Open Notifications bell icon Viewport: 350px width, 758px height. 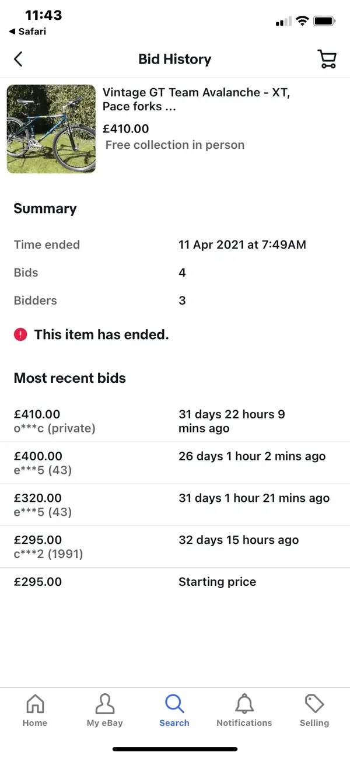(244, 704)
